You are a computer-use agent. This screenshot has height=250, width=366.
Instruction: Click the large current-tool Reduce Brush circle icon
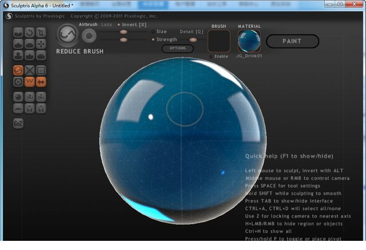pyautogui.click(x=67, y=35)
